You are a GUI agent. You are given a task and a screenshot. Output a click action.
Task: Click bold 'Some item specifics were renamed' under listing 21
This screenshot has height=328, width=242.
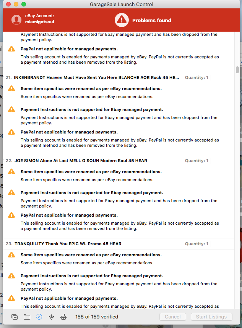coord(91,88)
